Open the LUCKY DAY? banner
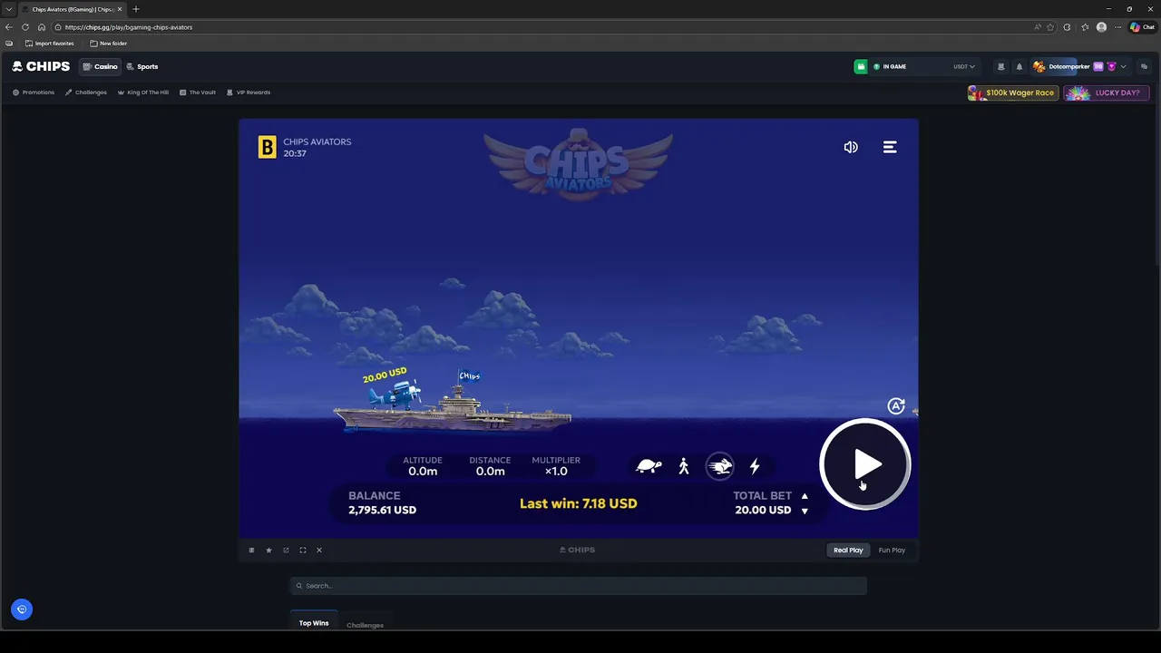1161x653 pixels. tap(1107, 93)
